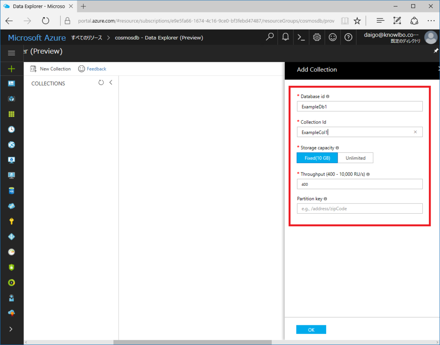Image resolution: width=440 pixels, height=345 pixels.
Task: Open the SQL databases icon
Action: click(12, 191)
